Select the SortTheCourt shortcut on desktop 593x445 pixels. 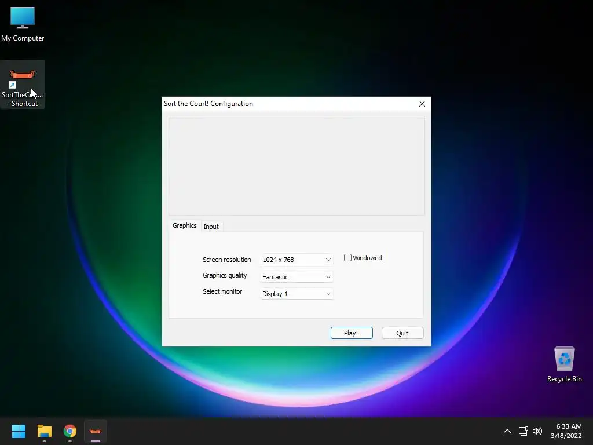click(23, 85)
